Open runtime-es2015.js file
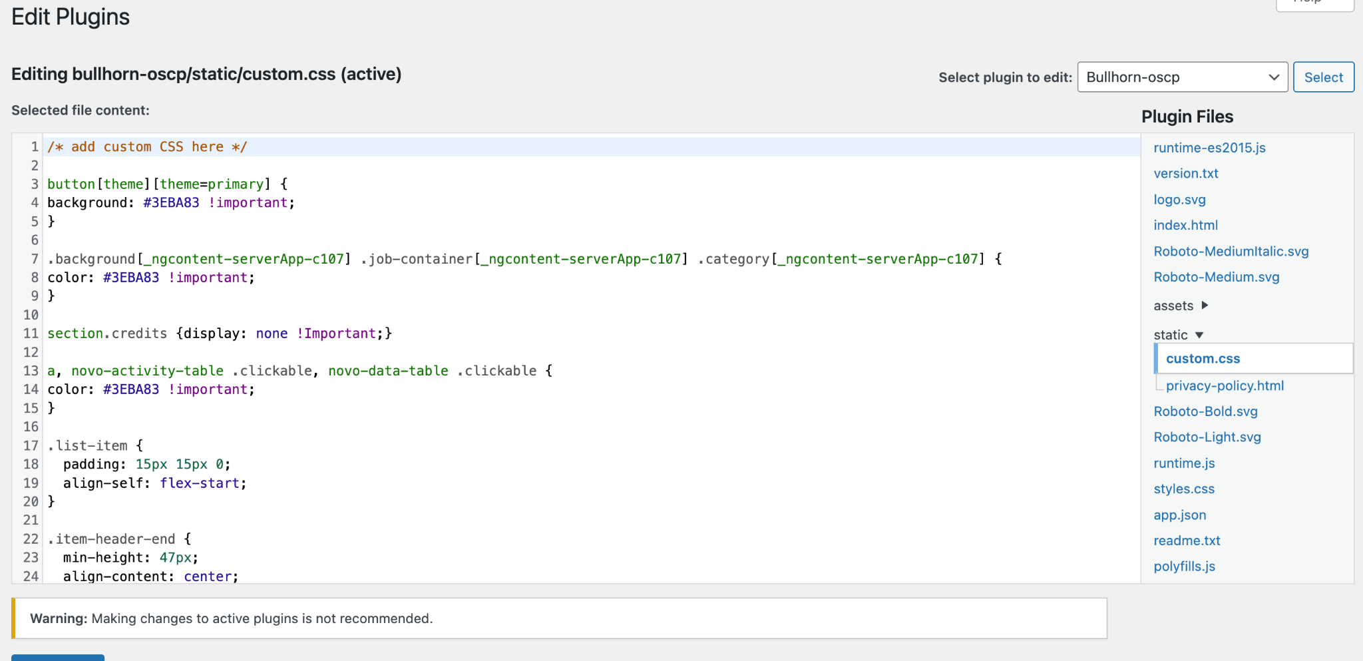 [1209, 148]
